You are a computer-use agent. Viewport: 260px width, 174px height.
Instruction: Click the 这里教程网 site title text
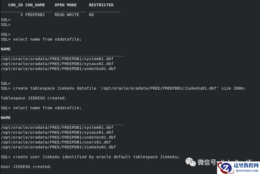(x=246, y=165)
